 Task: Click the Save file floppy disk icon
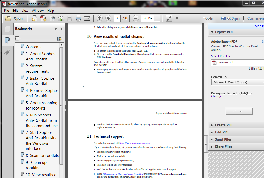[70, 18]
